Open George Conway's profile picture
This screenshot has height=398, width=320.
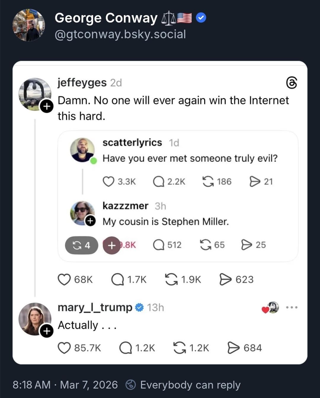[29, 25]
